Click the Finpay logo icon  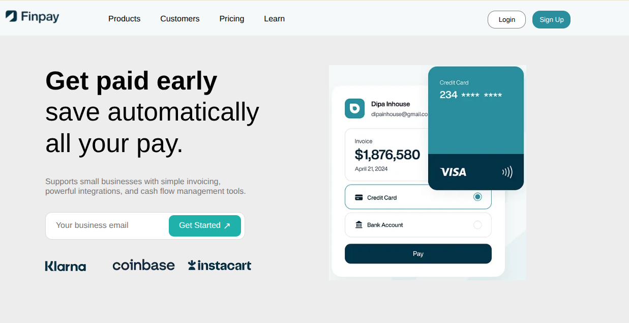click(x=11, y=16)
